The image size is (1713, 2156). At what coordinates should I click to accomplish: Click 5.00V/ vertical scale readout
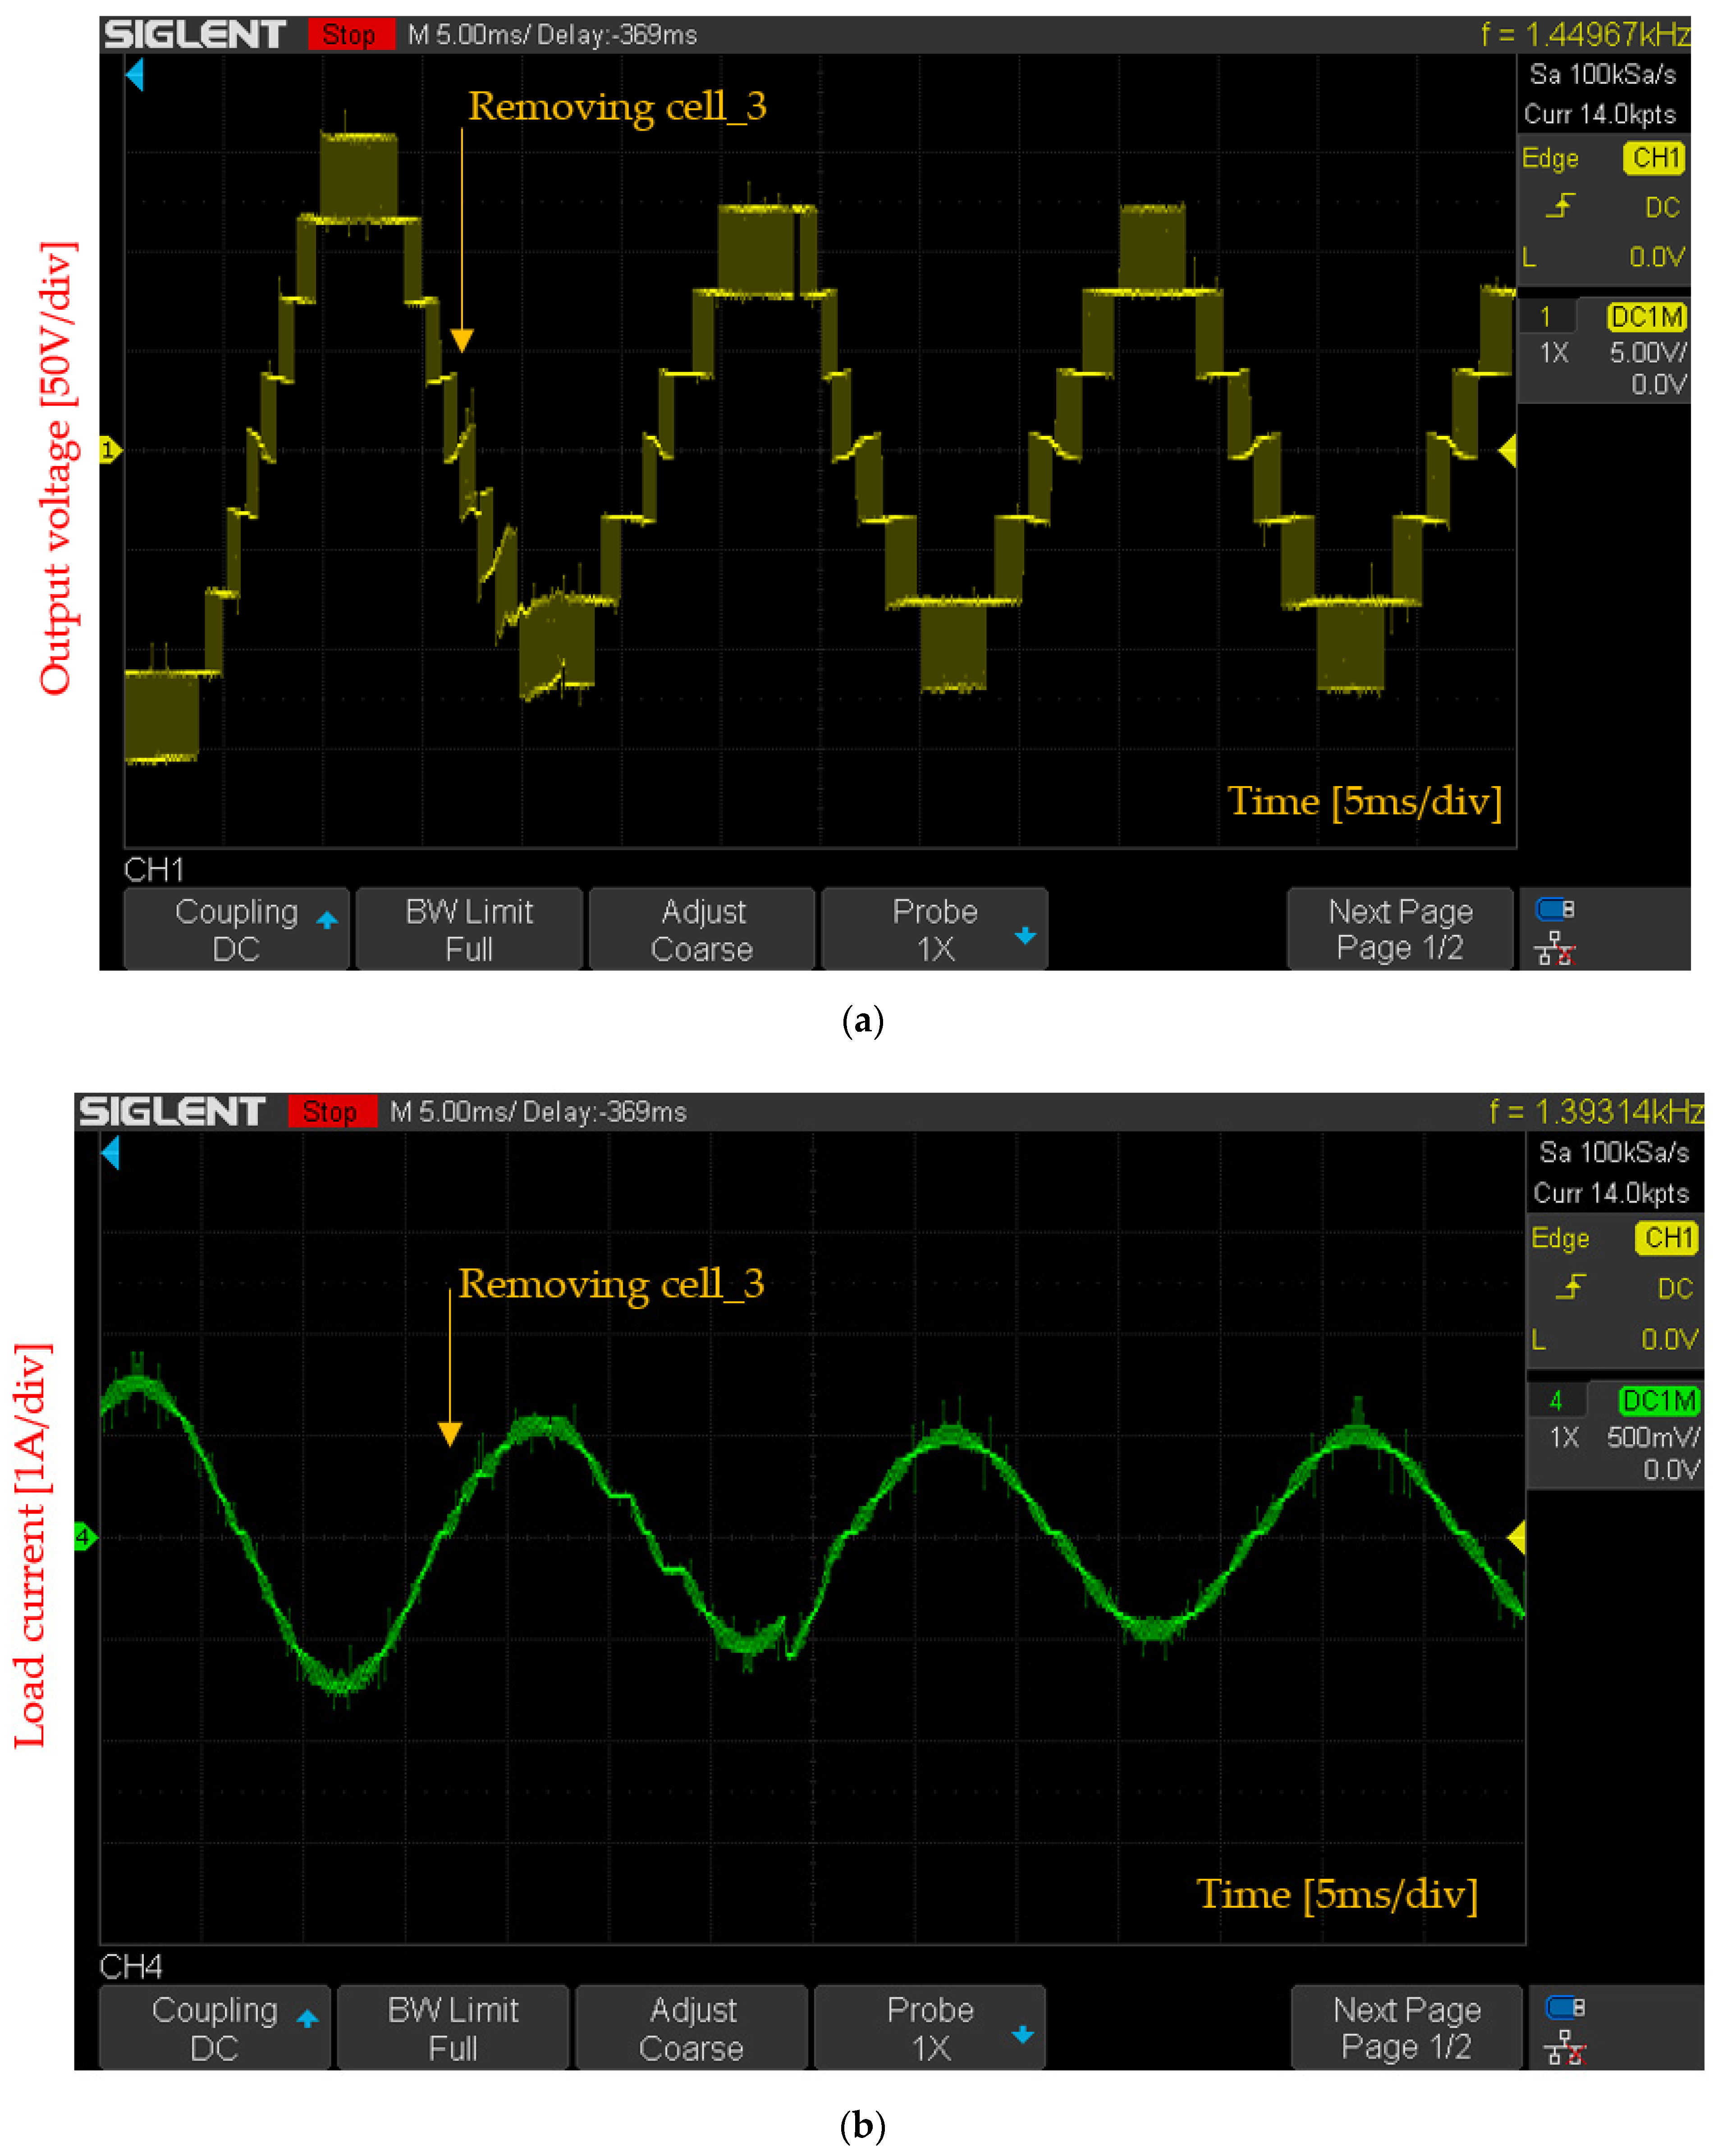pos(1648,353)
